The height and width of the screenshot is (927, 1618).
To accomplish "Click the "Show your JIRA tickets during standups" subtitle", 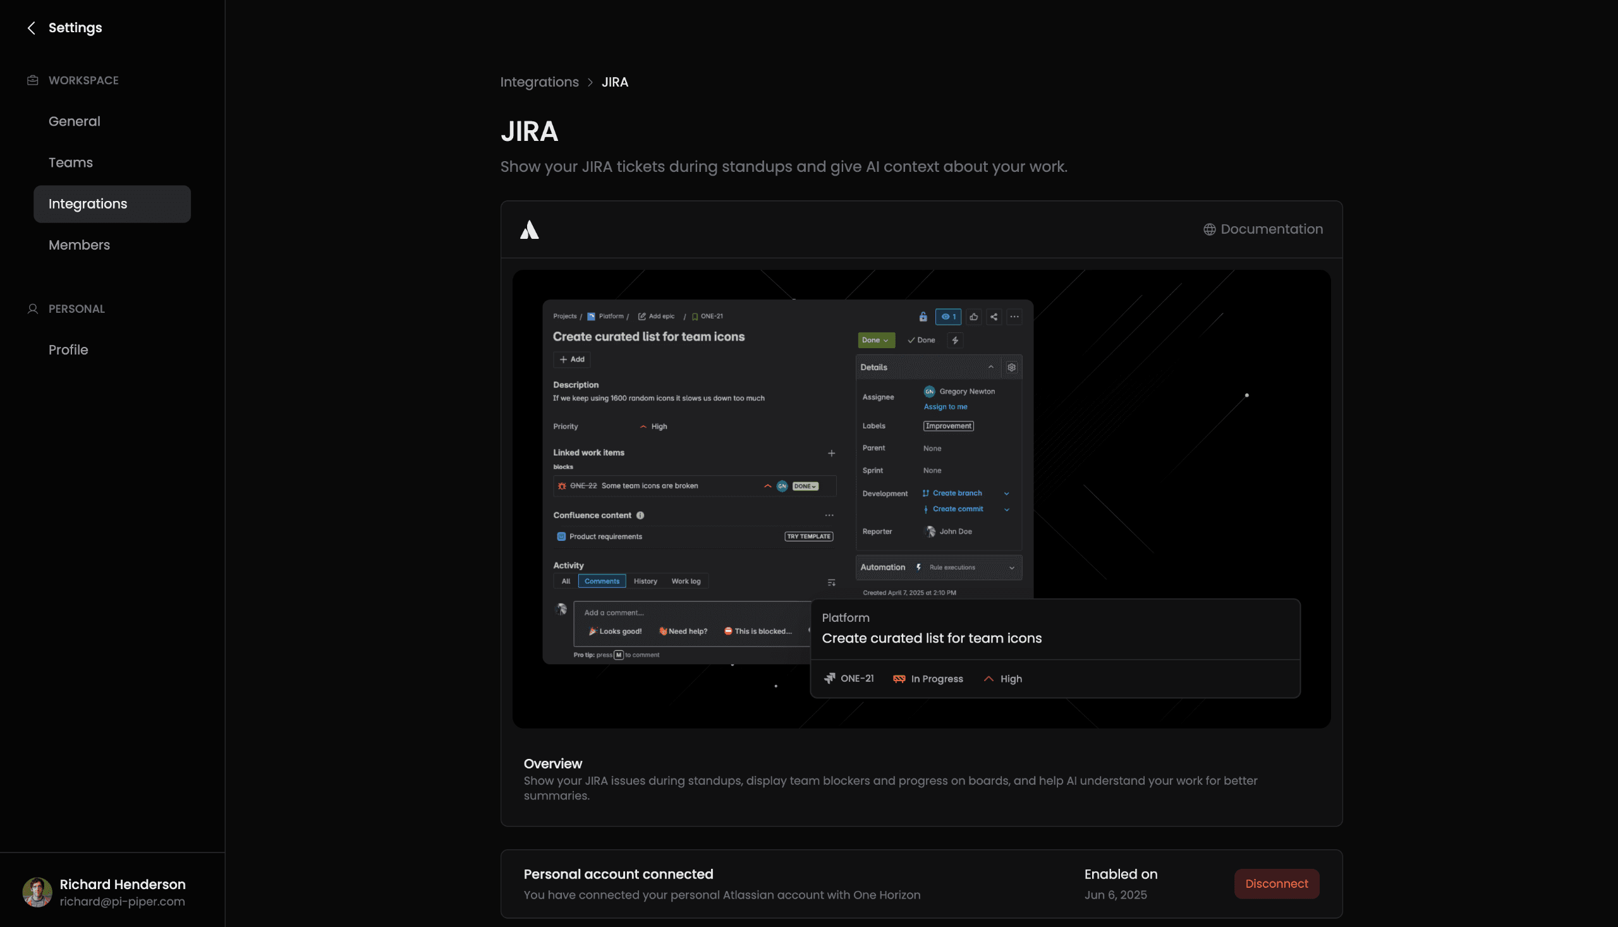I will (x=783, y=167).
